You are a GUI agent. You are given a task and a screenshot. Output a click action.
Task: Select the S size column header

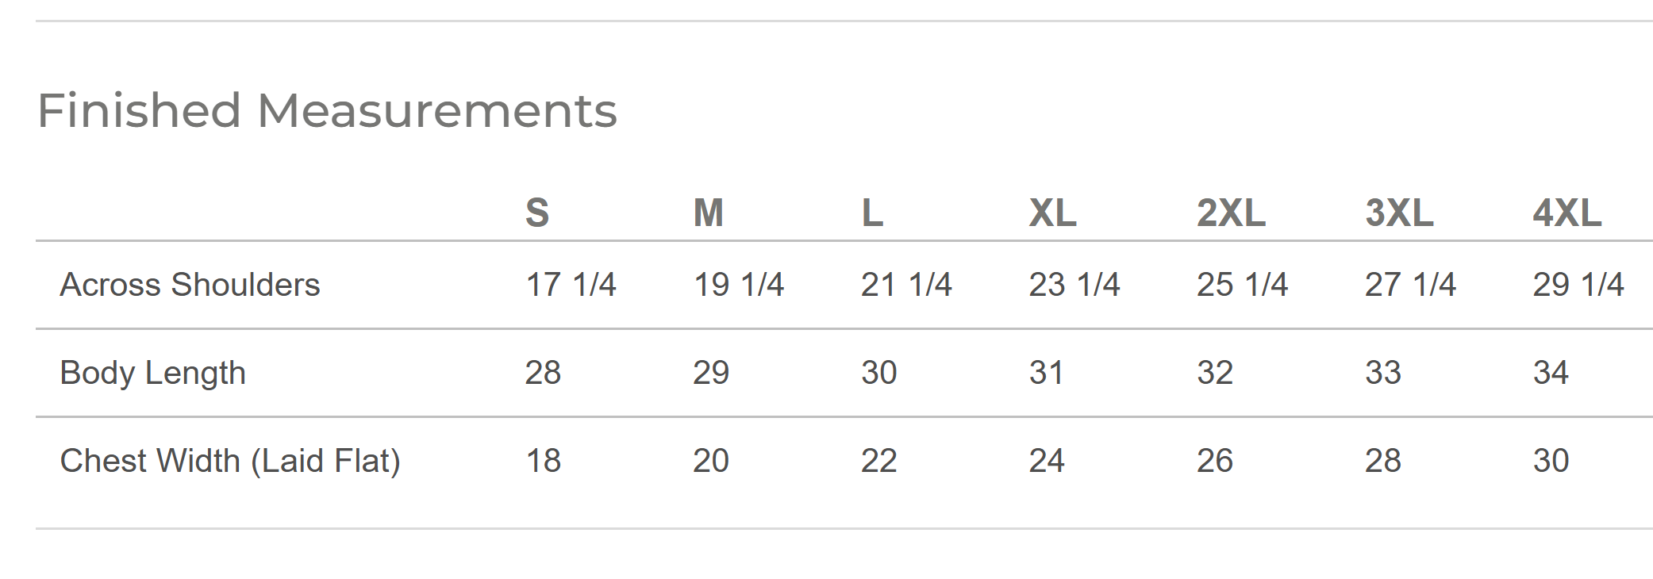(x=537, y=213)
